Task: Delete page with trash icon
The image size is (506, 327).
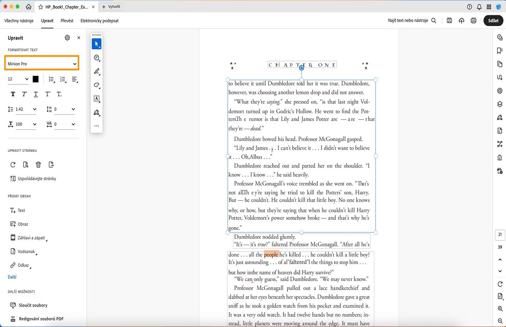Action: pos(38,165)
